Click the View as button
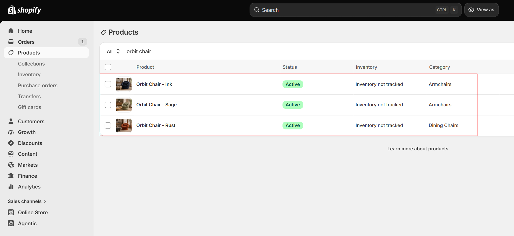The image size is (514, 236). [x=481, y=10]
